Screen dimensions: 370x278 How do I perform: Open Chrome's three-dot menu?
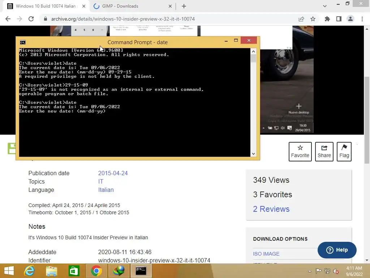click(x=362, y=19)
